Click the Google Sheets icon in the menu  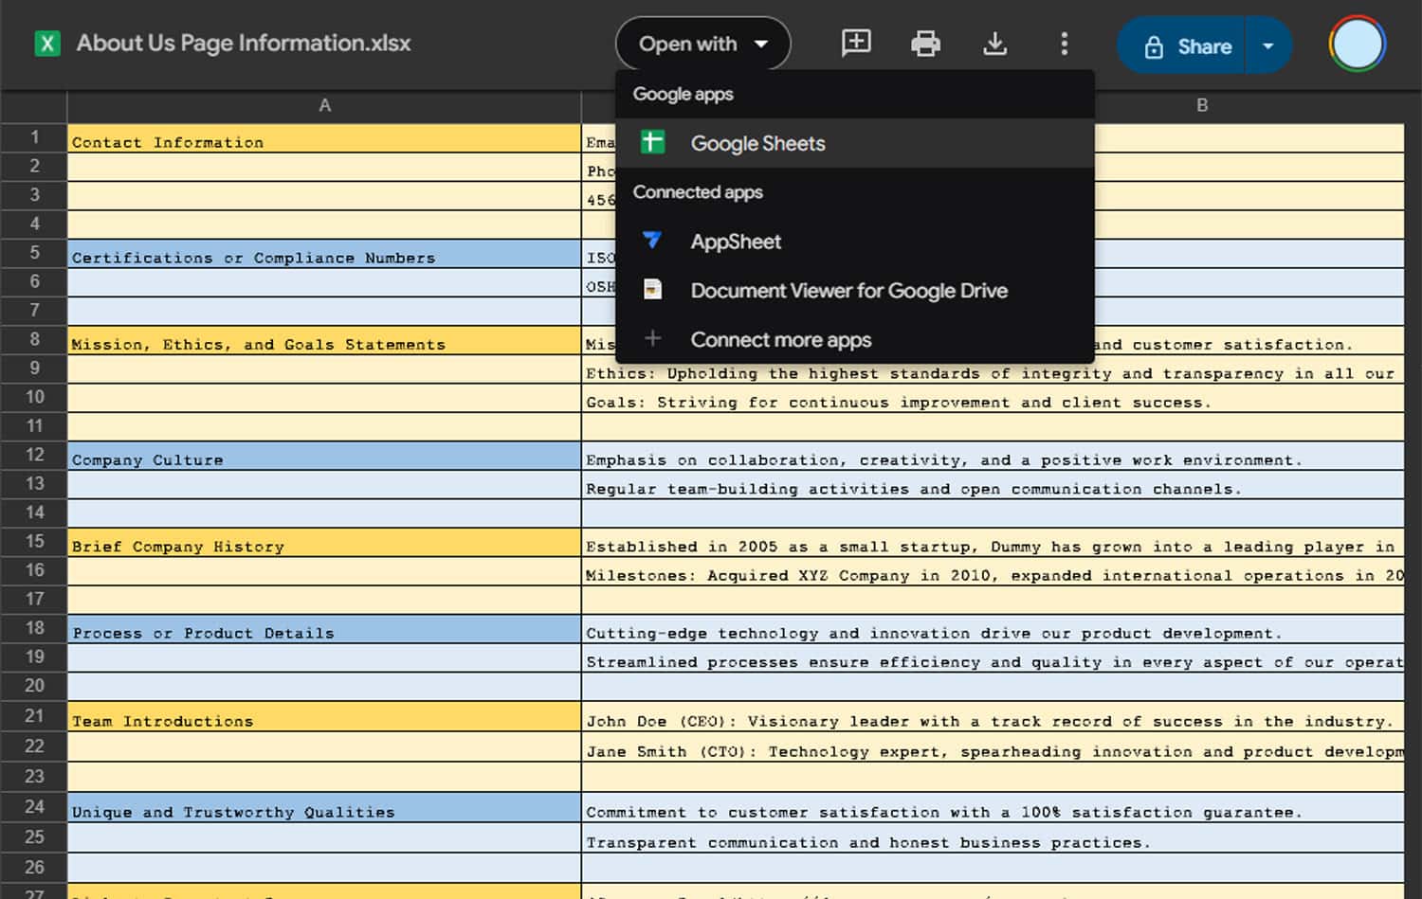click(653, 142)
